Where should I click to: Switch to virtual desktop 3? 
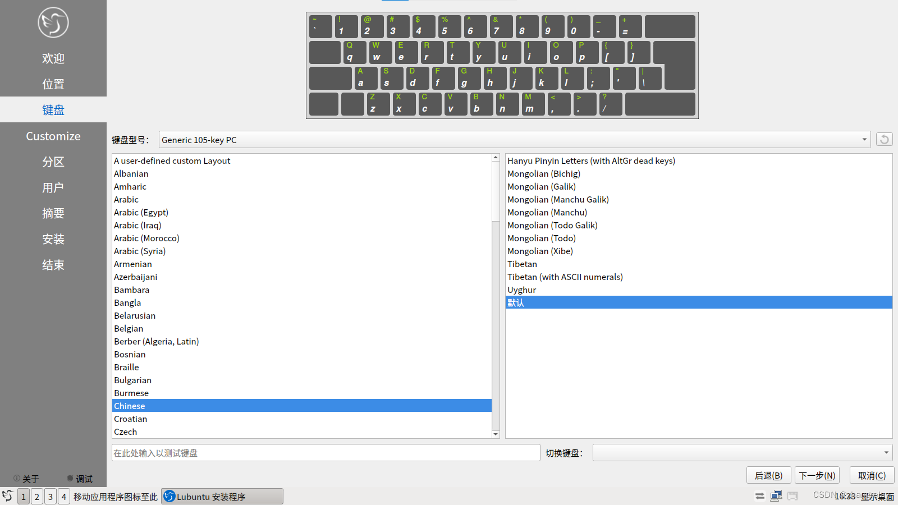point(51,497)
